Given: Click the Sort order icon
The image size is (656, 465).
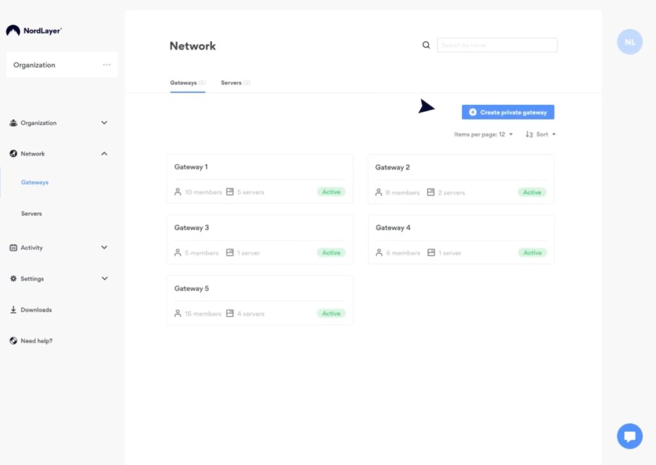Looking at the screenshot, I should 529,134.
